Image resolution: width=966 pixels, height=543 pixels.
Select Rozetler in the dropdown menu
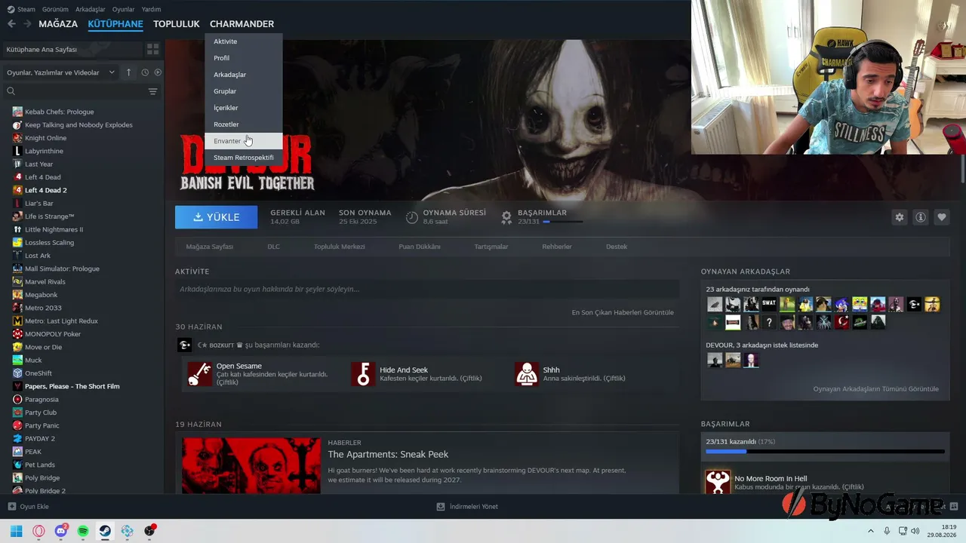(243, 124)
